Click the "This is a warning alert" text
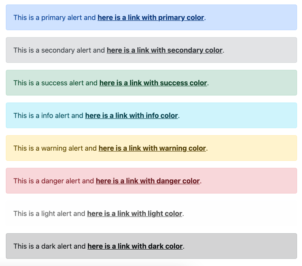The width and height of the screenshot is (302, 266). pyautogui.click(x=49, y=148)
